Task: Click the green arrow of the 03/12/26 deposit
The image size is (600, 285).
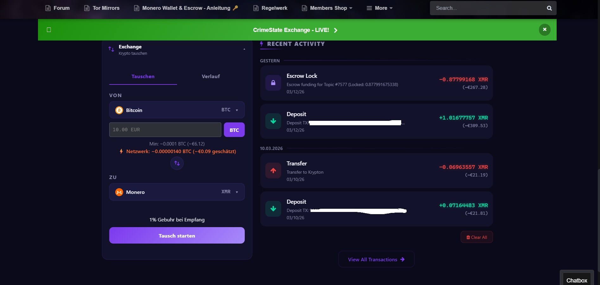Action: coord(273,121)
